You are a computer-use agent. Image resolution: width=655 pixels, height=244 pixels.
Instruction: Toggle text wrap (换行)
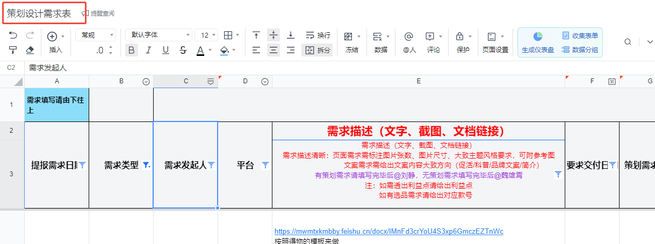point(318,35)
